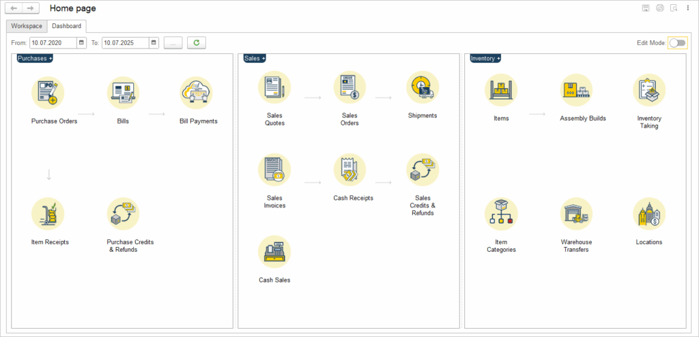This screenshot has height=337, width=699.
Task: Open the Shipments icon
Action: pyautogui.click(x=423, y=87)
